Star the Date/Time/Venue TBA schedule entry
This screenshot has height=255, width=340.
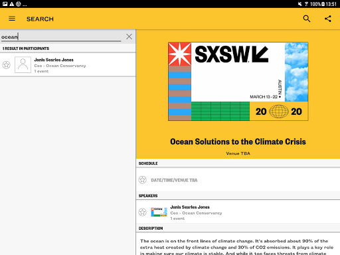click(x=143, y=180)
